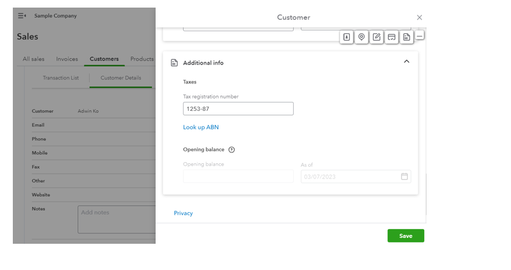Collapse the floating section toolbar with minus
The image size is (511, 270).
tap(420, 36)
